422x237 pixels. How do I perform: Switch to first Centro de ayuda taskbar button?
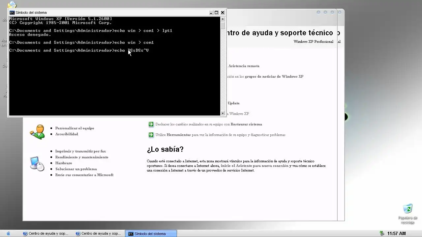[x=45, y=233]
